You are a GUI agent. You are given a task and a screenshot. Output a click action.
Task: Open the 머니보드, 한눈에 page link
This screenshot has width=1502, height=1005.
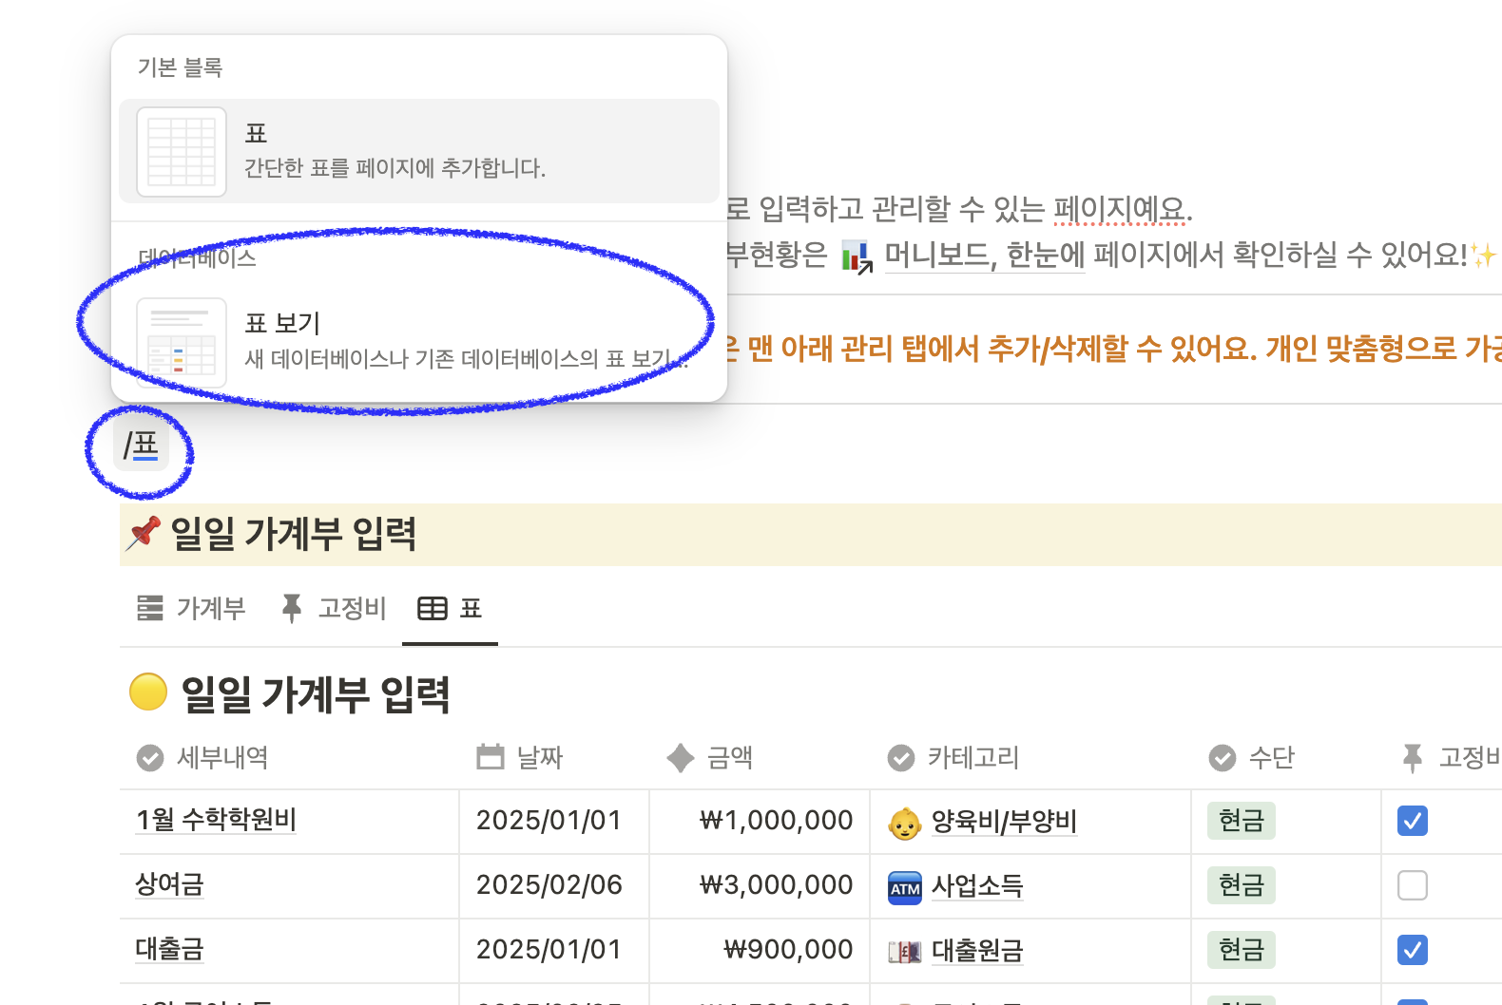[x=984, y=255]
